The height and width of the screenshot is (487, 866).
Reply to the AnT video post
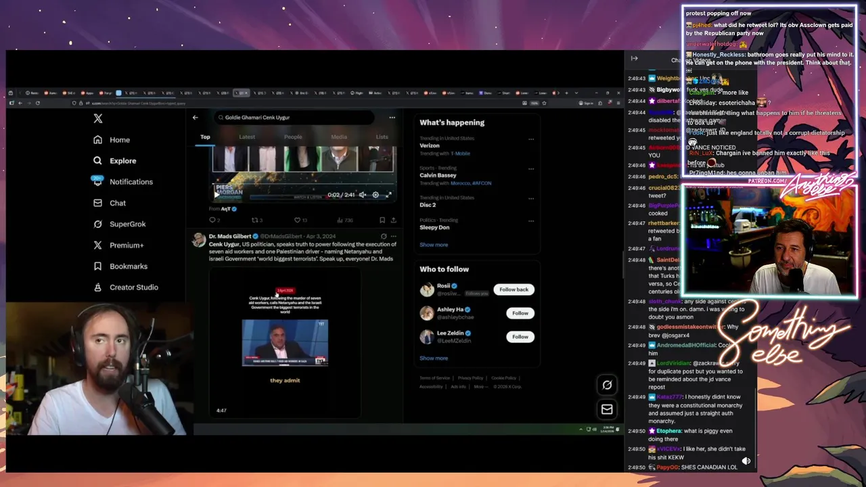tap(214, 220)
